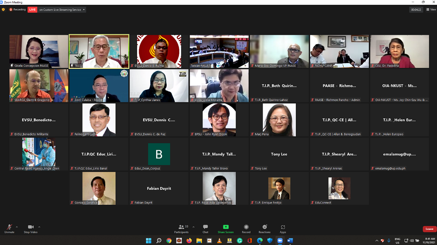Select the TECO speaker video tile
437x245 pixels.
[99, 51]
